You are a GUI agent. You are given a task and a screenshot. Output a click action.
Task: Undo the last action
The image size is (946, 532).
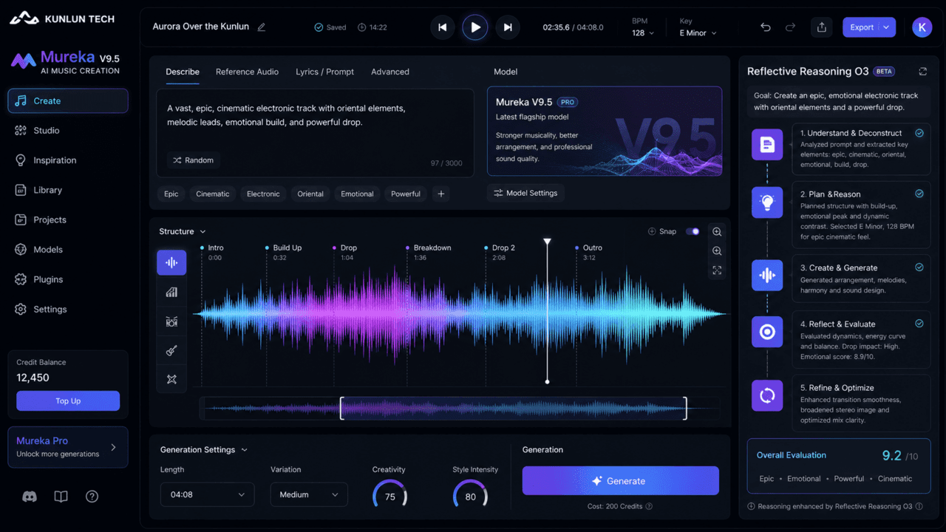[x=766, y=27]
